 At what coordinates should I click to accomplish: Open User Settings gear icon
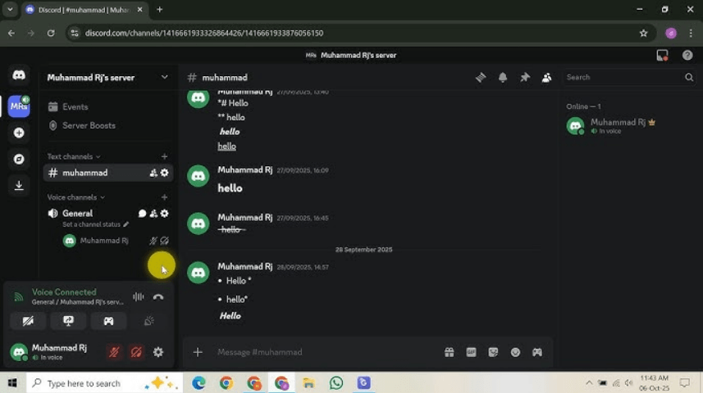click(158, 352)
